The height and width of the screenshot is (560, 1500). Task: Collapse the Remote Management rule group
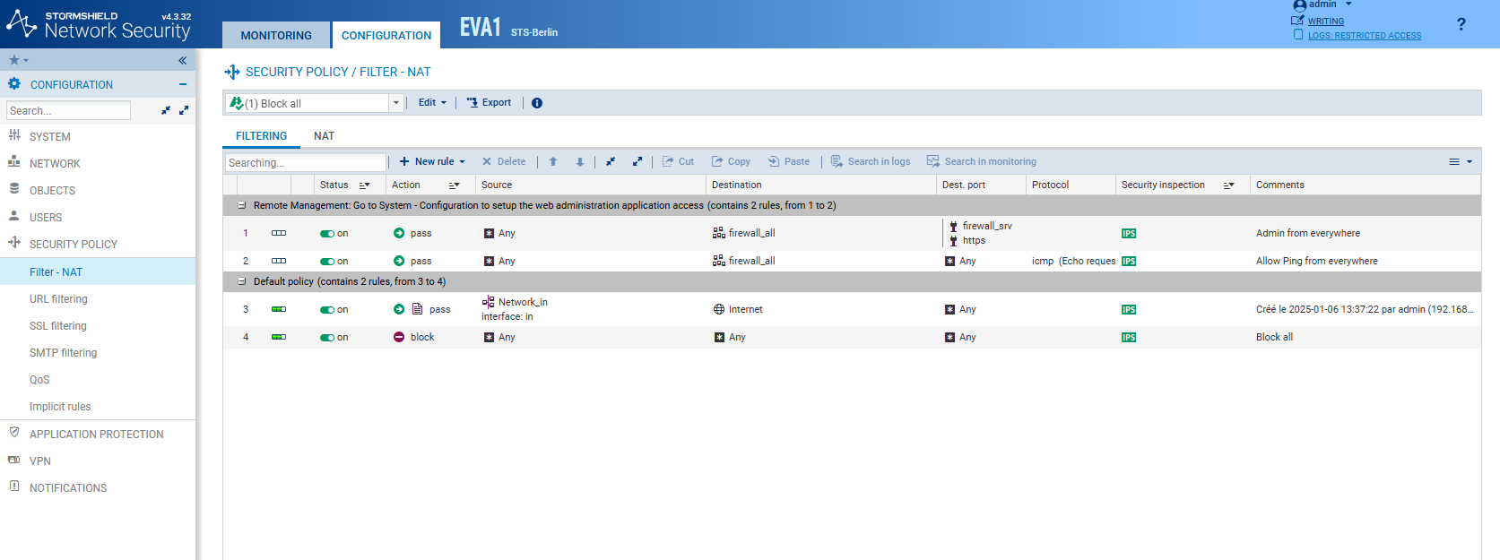pyautogui.click(x=242, y=206)
